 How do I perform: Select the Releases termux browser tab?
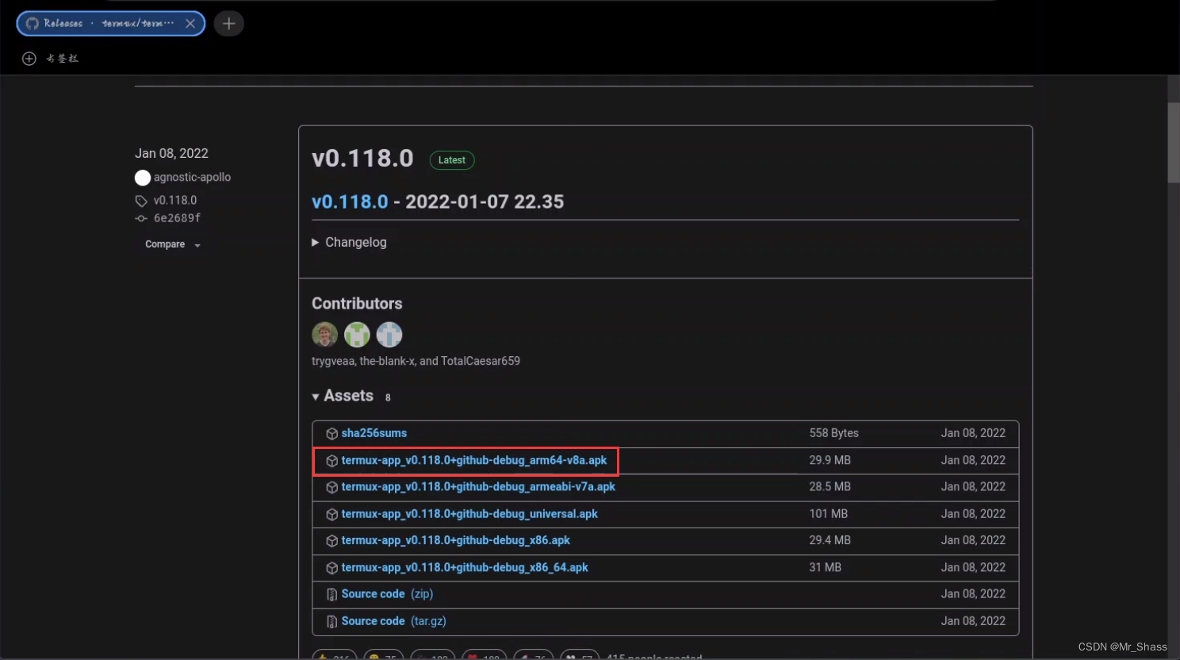110,24
